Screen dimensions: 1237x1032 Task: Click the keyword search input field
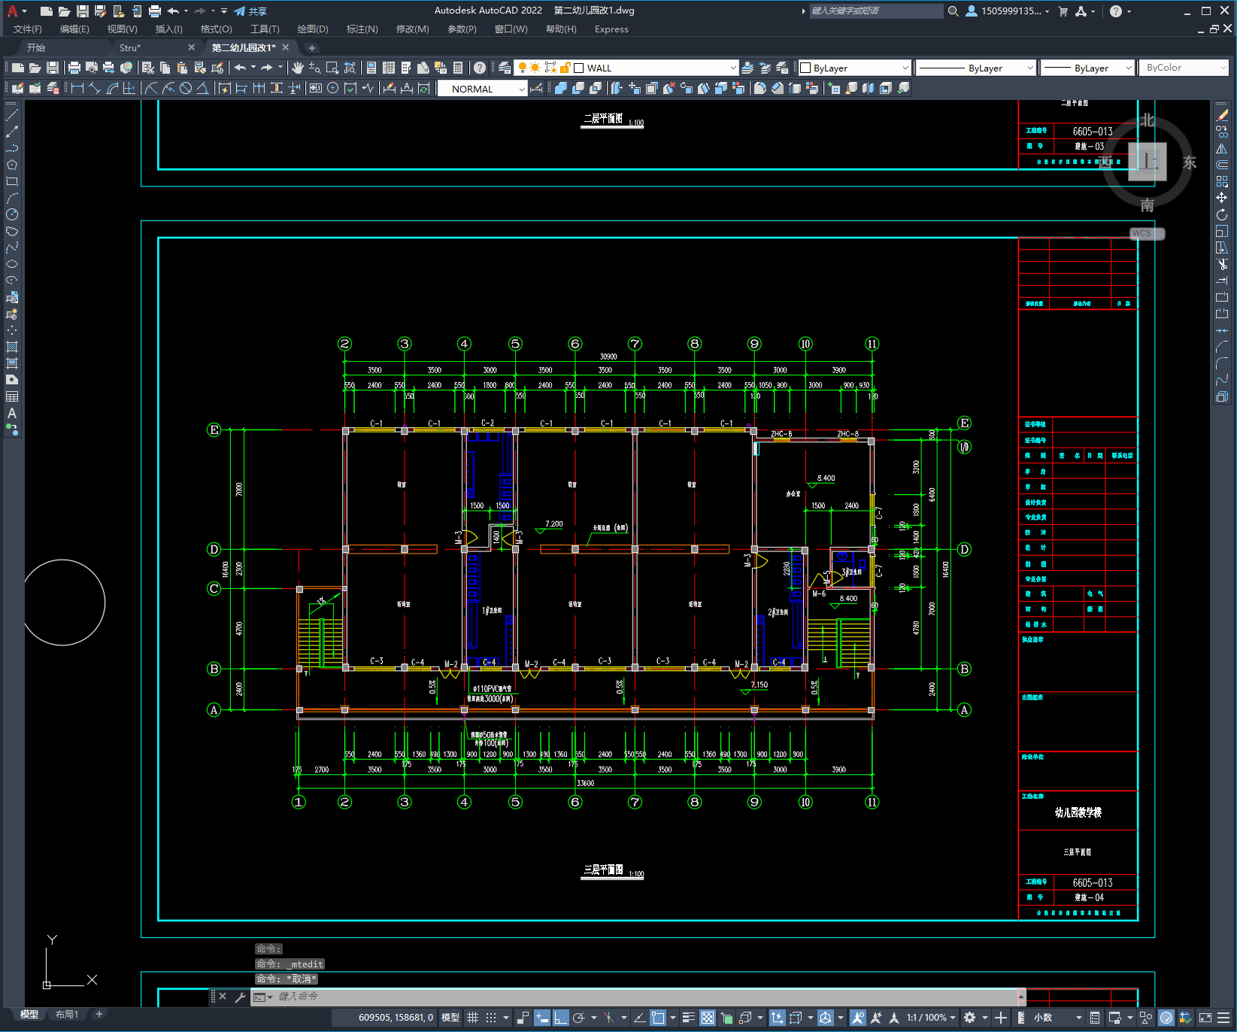876,11
